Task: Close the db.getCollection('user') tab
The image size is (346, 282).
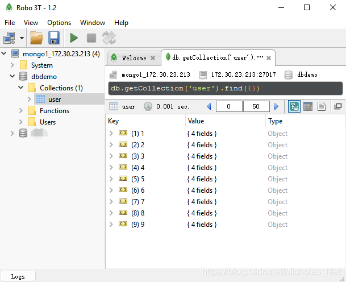Action: coord(269,58)
